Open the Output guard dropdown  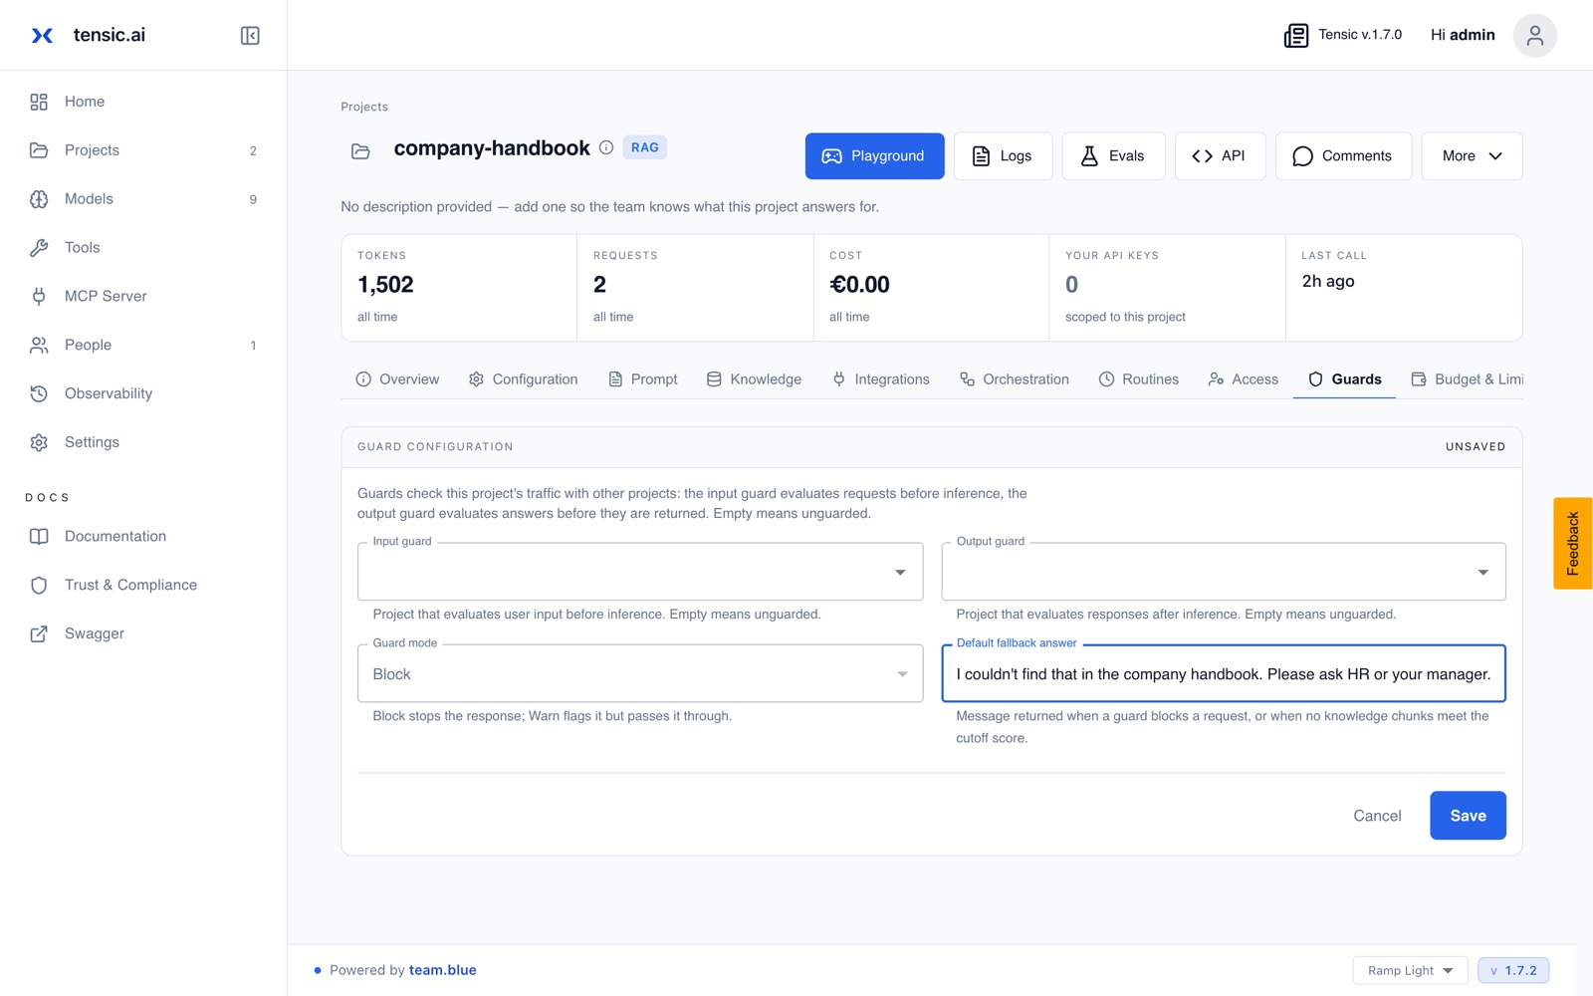click(1223, 572)
